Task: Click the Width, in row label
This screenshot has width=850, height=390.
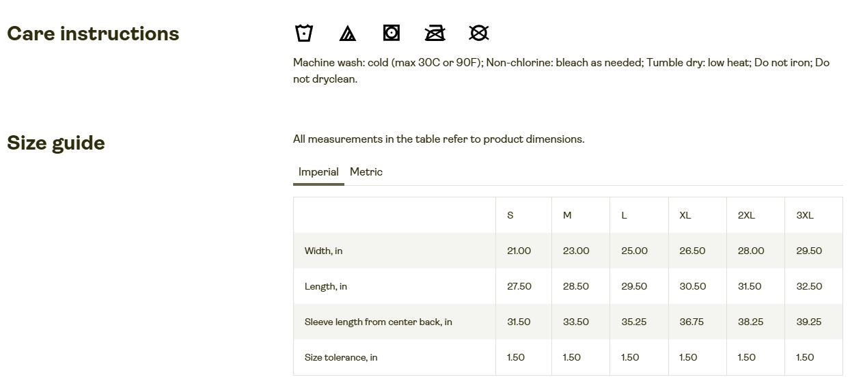Action: pyautogui.click(x=324, y=251)
